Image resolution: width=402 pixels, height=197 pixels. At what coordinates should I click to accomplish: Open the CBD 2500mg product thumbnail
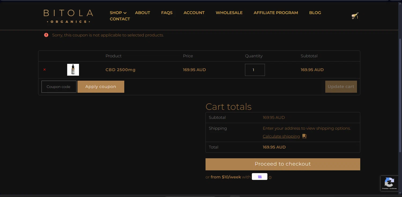[x=73, y=70]
